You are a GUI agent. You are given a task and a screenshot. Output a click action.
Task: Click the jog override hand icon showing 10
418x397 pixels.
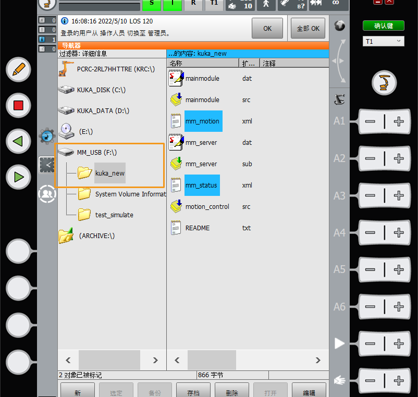[x=241, y=6]
